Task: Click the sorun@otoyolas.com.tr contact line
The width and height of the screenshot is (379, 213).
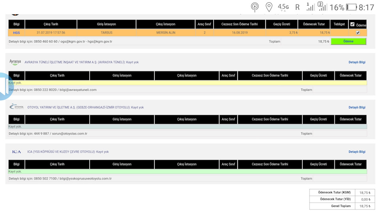Action: (x=48, y=133)
